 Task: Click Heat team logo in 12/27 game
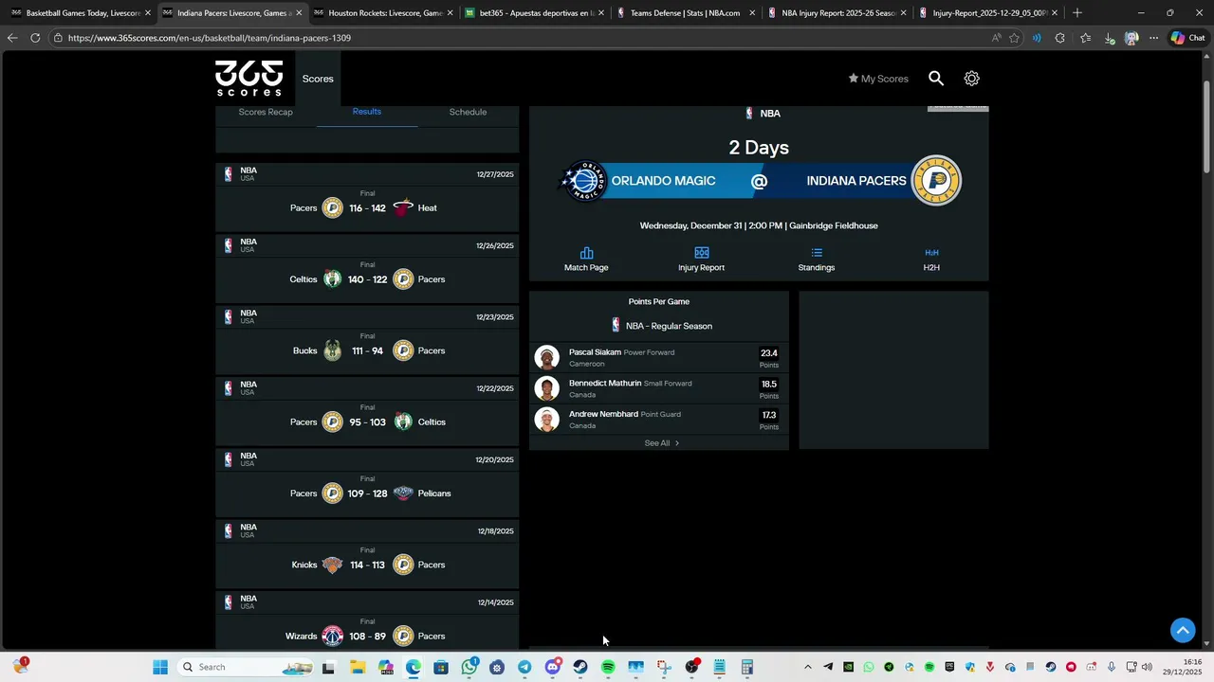point(403,208)
